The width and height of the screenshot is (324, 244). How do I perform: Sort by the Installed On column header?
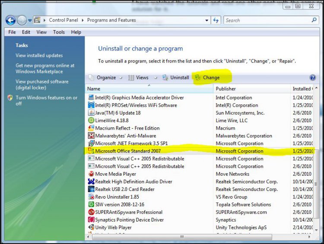[302, 89]
